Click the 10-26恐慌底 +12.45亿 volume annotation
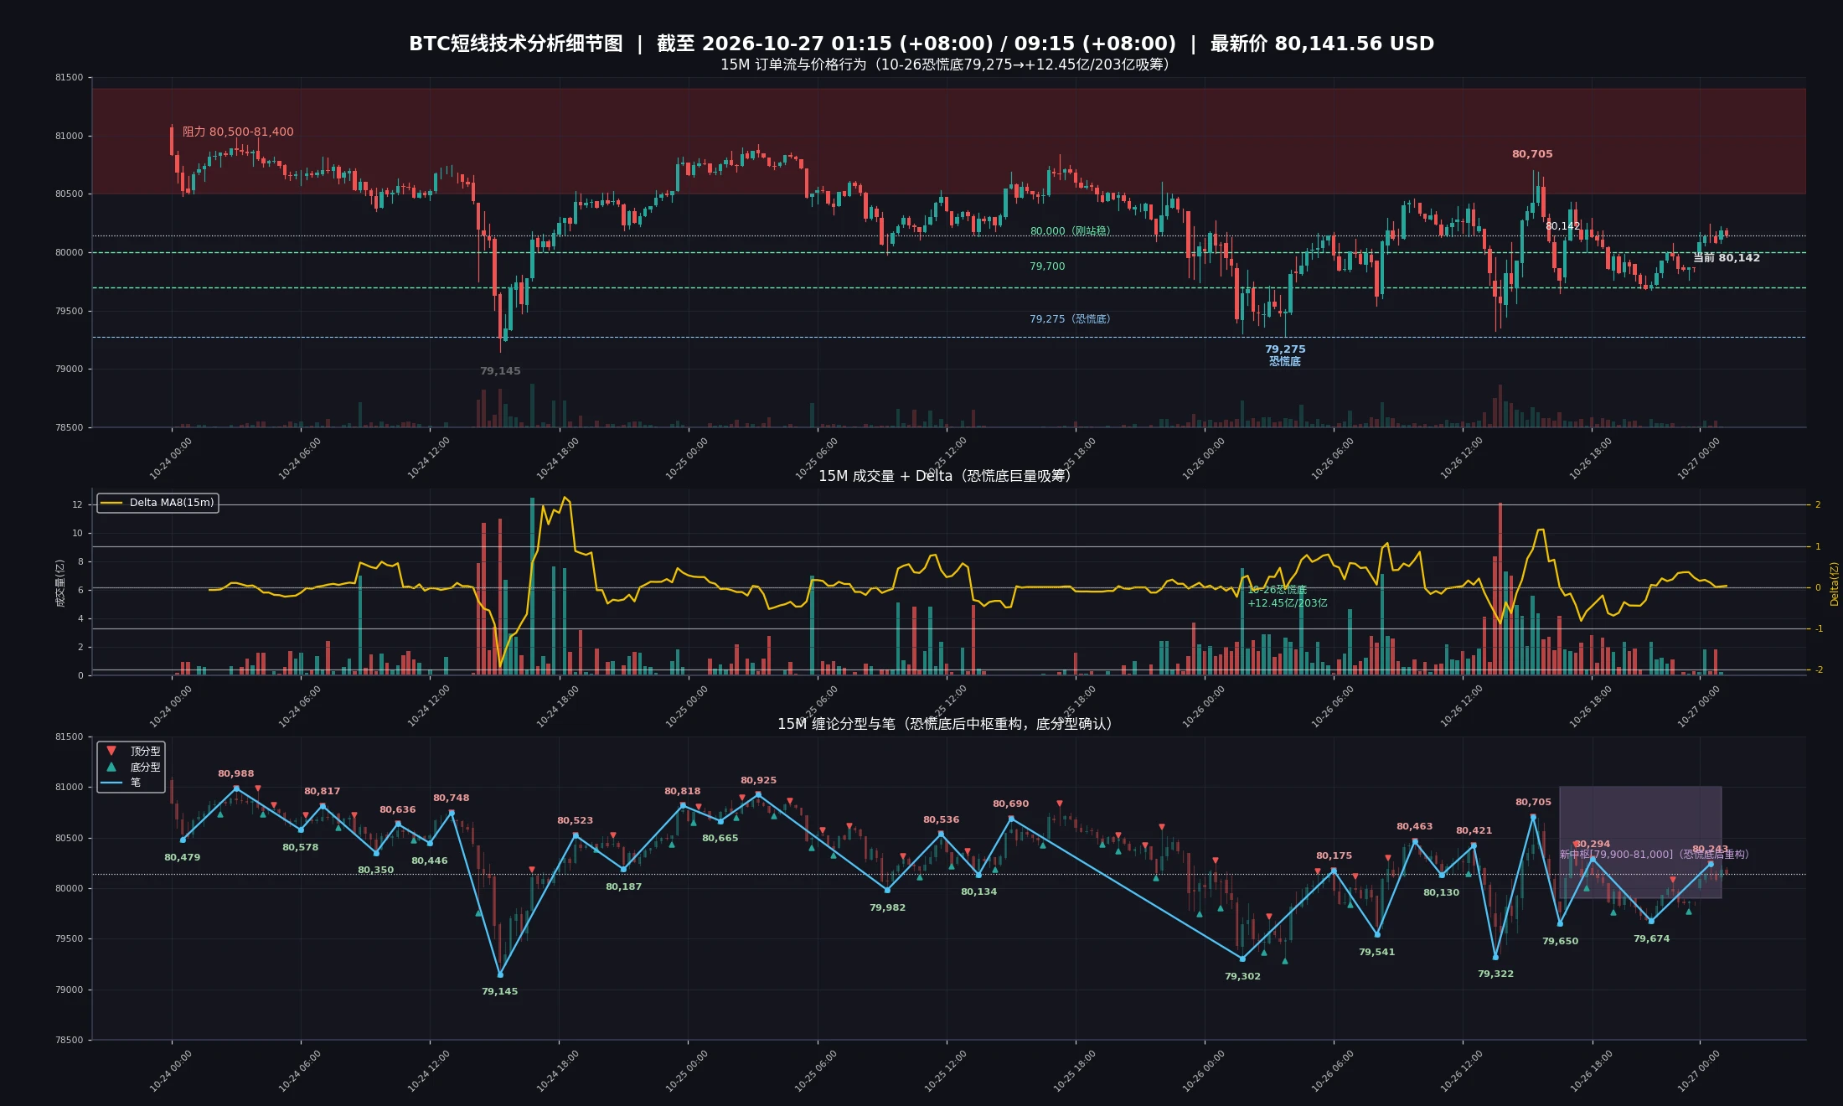The image size is (1843, 1106). point(1287,597)
